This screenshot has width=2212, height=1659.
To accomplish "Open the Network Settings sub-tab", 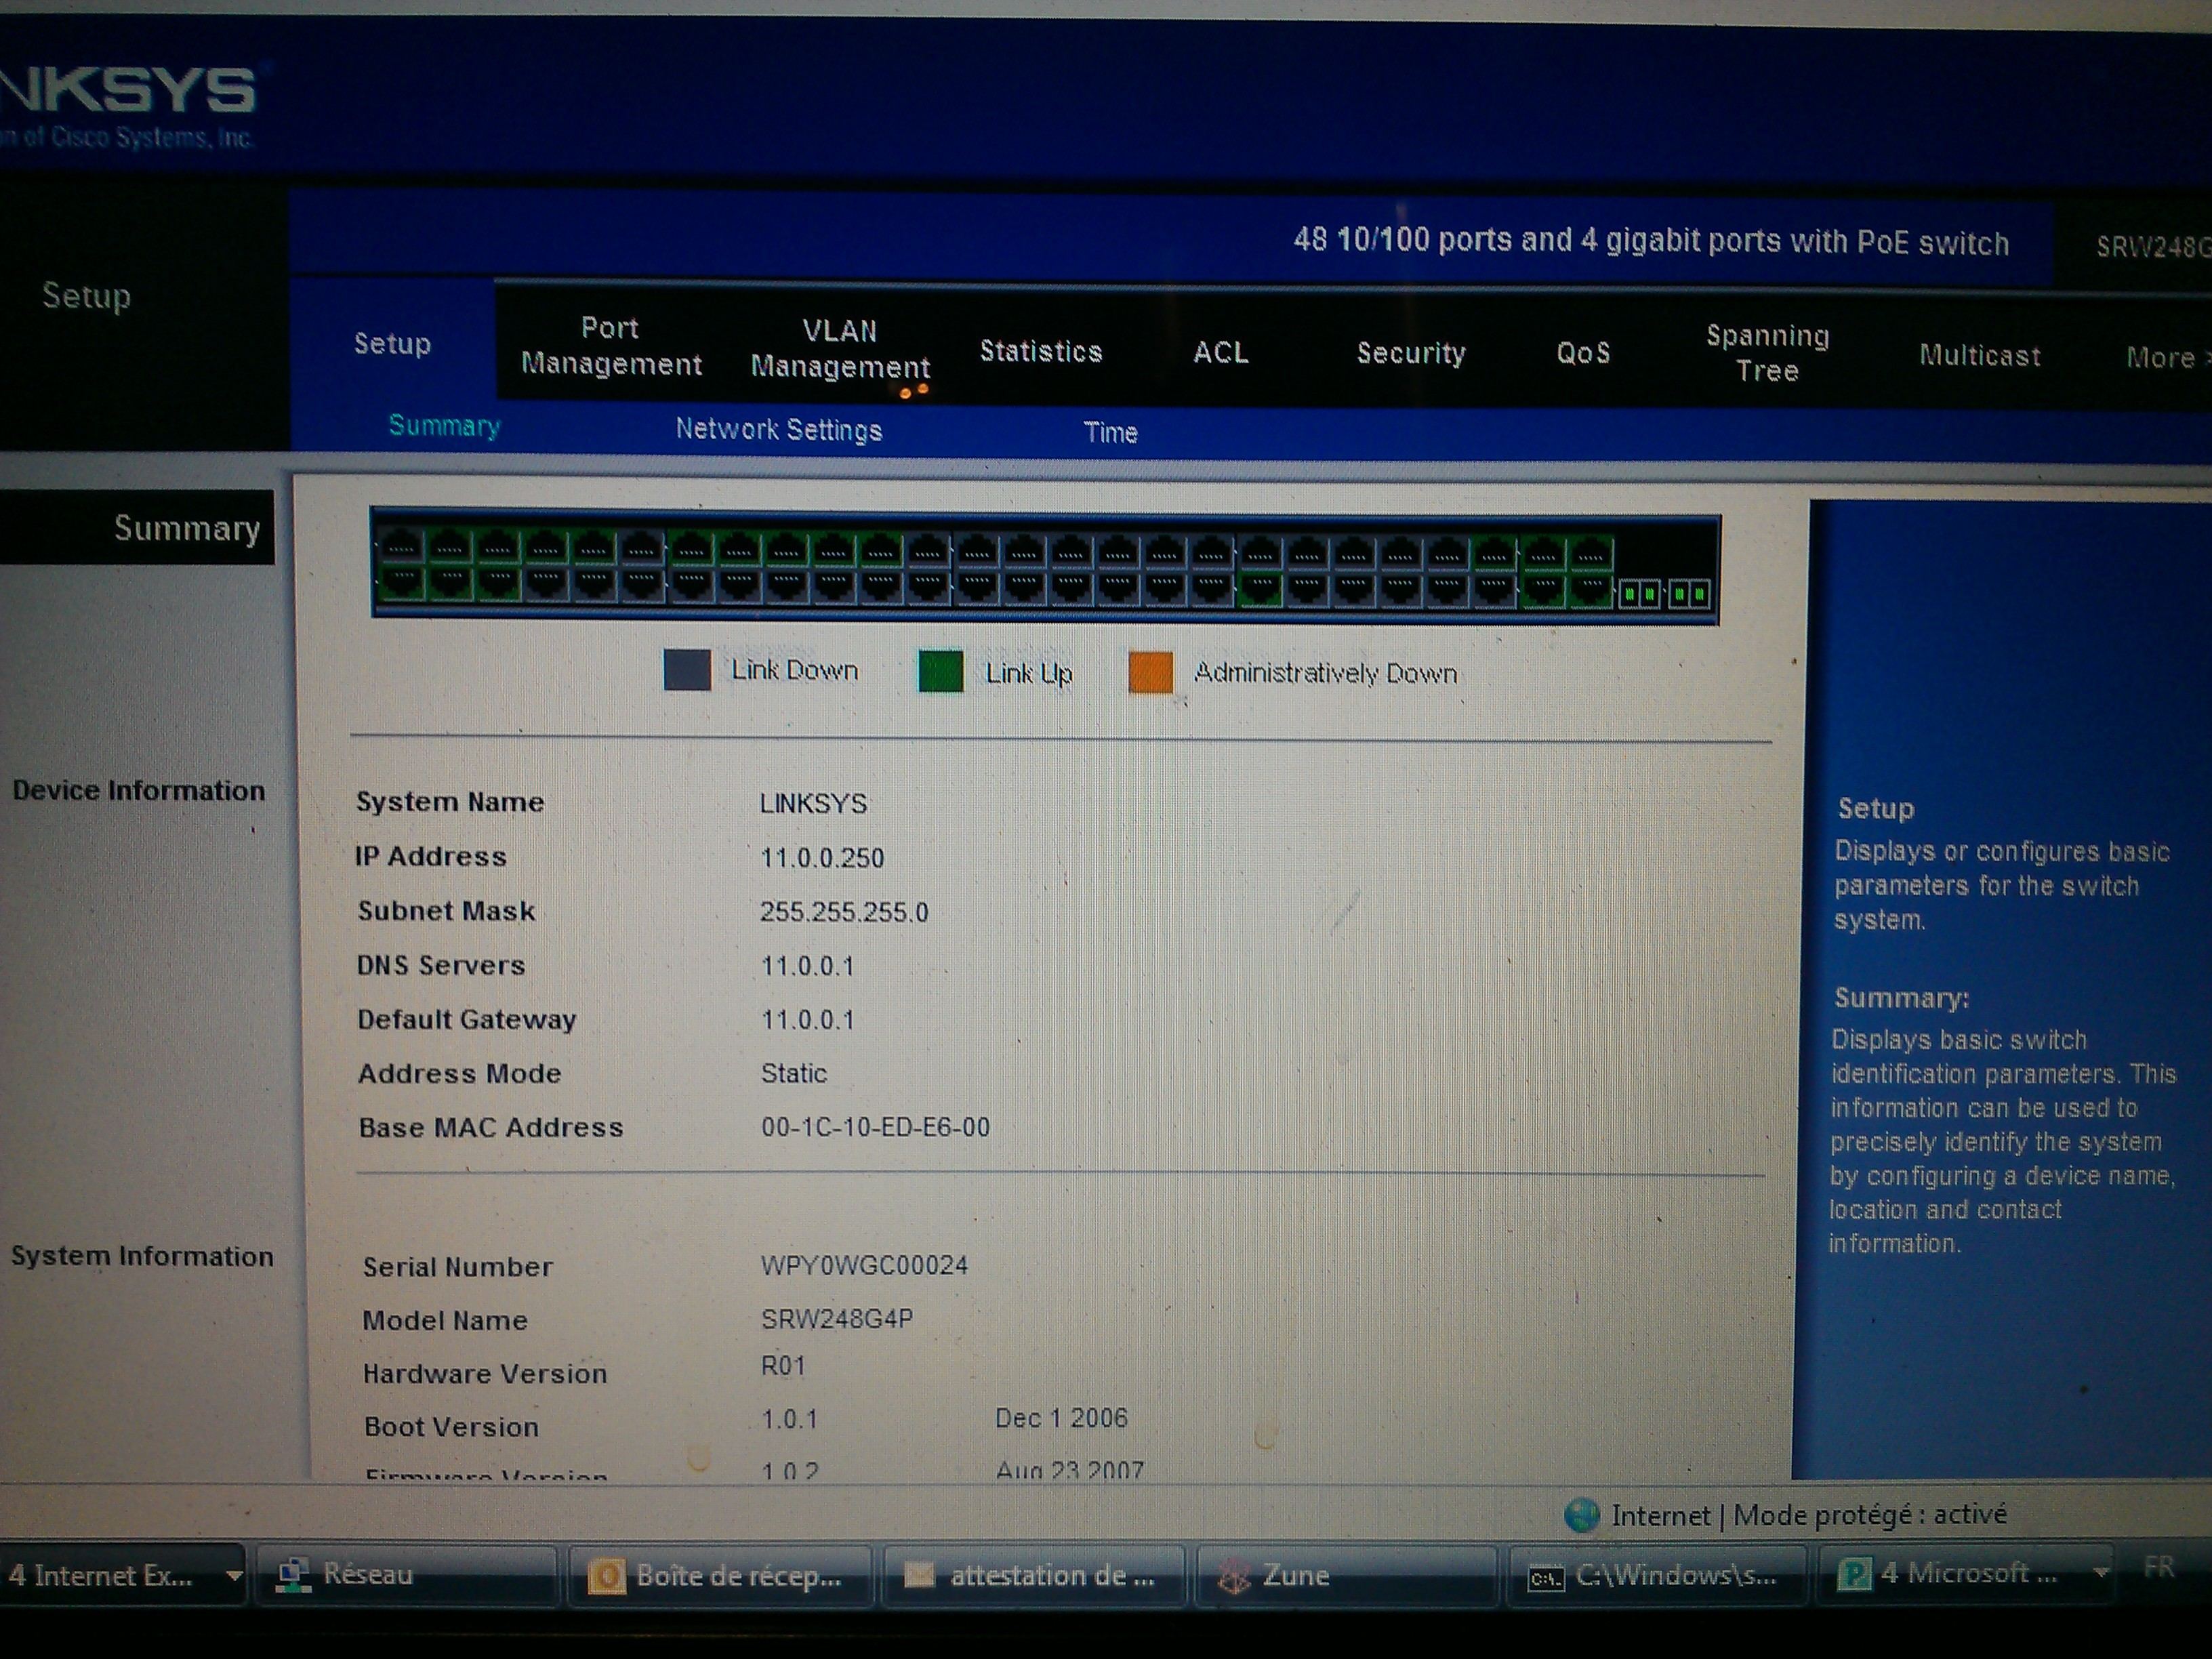I will [778, 430].
